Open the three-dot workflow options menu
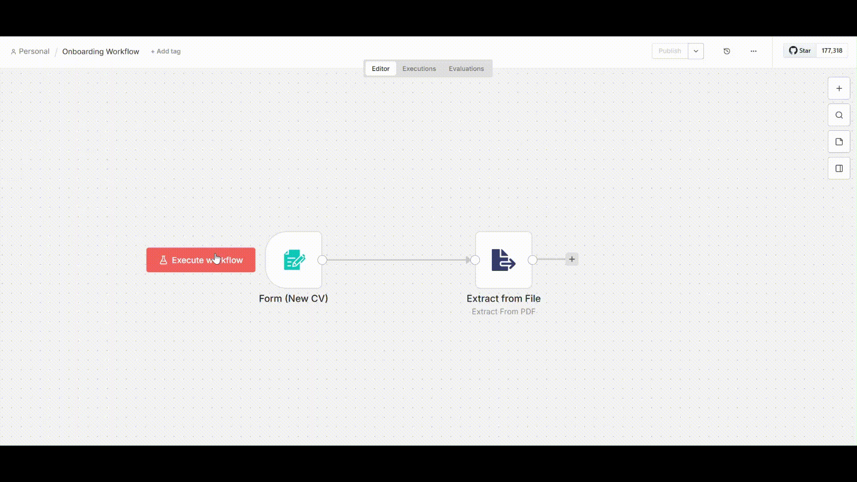 click(x=753, y=51)
